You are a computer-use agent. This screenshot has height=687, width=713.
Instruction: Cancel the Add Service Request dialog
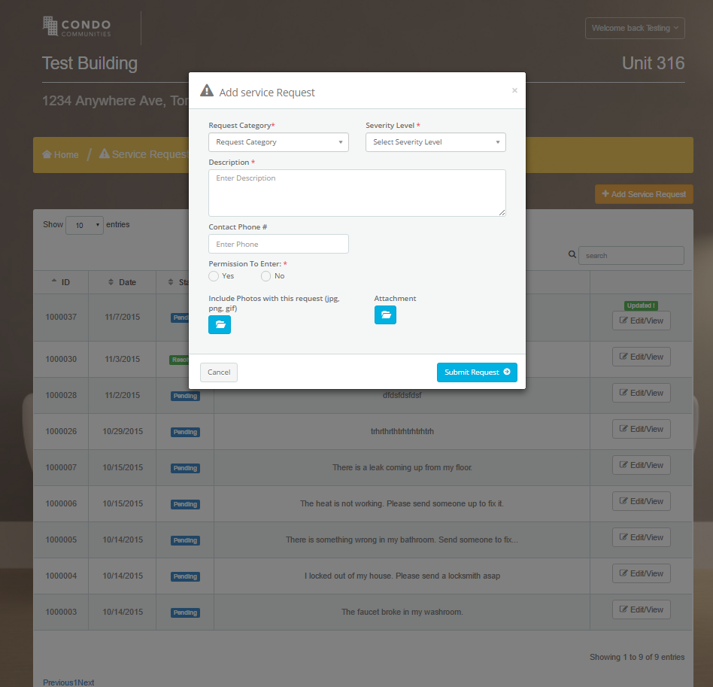[218, 372]
